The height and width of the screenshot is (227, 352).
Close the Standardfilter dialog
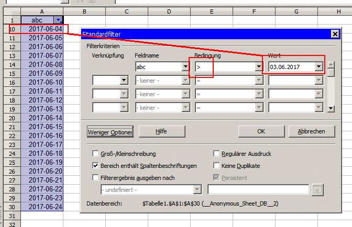click(335, 34)
